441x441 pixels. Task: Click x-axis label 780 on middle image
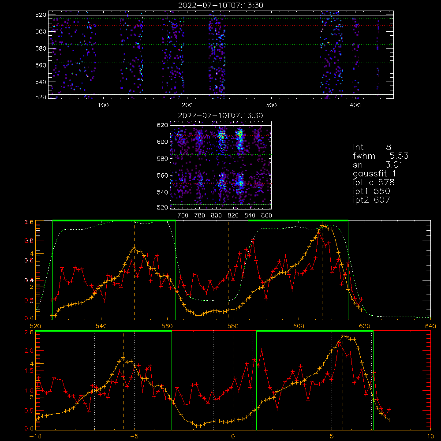[200, 216]
